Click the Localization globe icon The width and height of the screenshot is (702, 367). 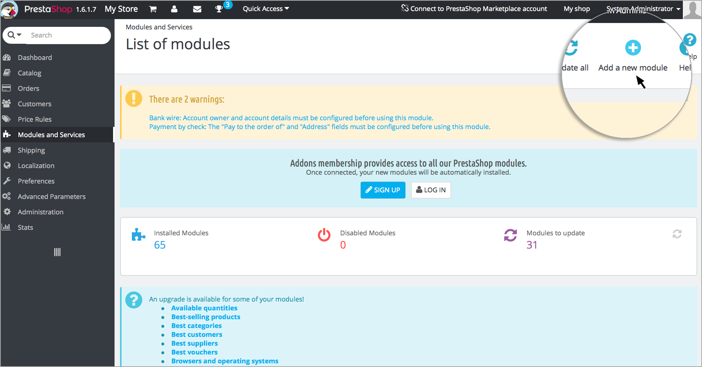[7, 165]
